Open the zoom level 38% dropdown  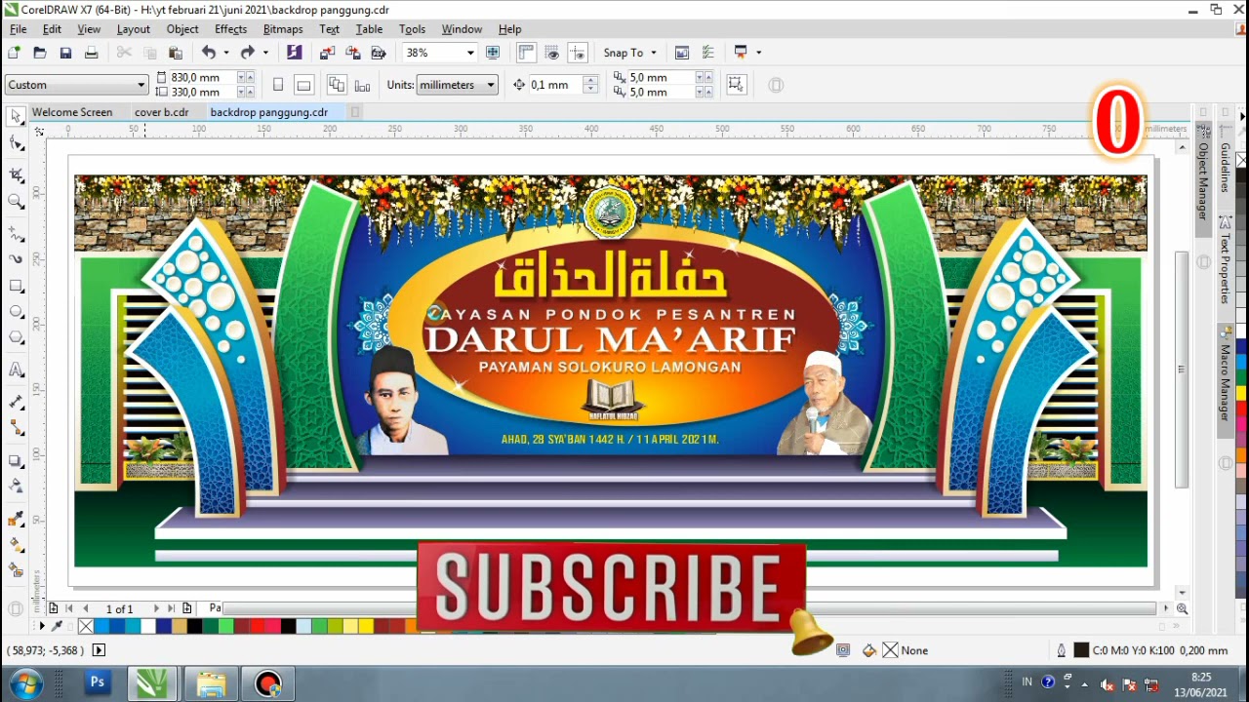click(470, 53)
